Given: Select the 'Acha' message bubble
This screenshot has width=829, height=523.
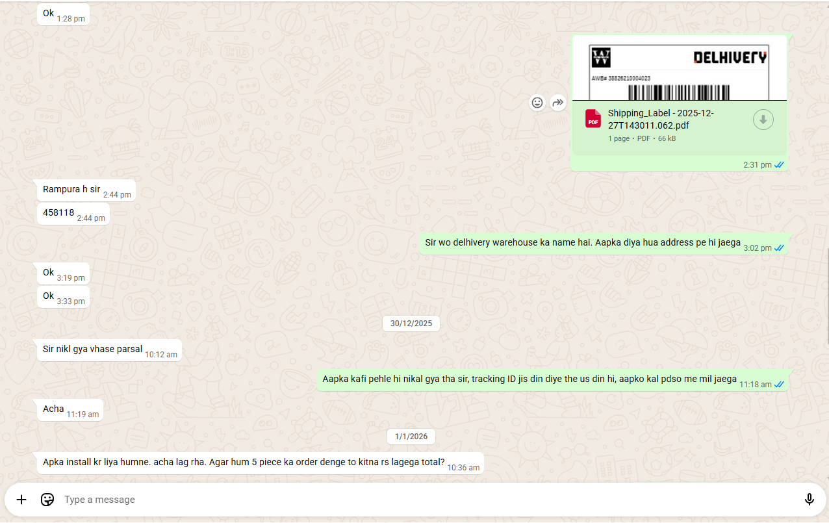Looking at the screenshot, I should tap(54, 409).
